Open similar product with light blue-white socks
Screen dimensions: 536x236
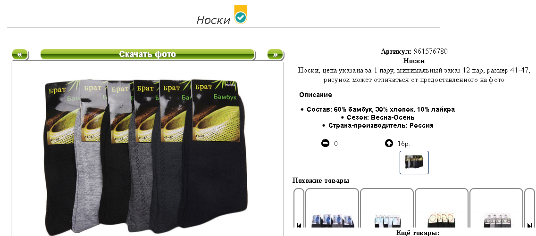click(387, 208)
